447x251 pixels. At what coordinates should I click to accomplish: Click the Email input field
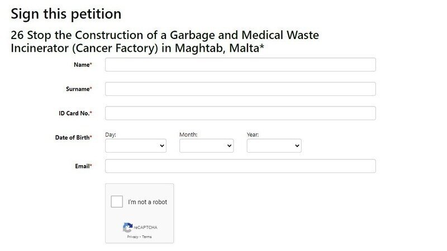[240, 166]
